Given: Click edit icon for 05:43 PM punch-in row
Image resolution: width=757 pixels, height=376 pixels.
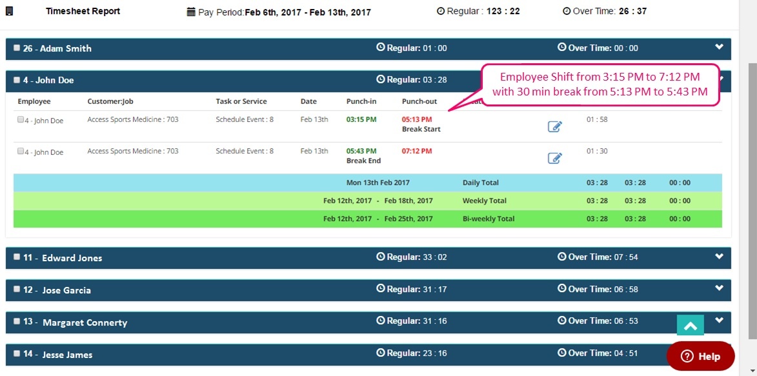Looking at the screenshot, I should pos(554,158).
